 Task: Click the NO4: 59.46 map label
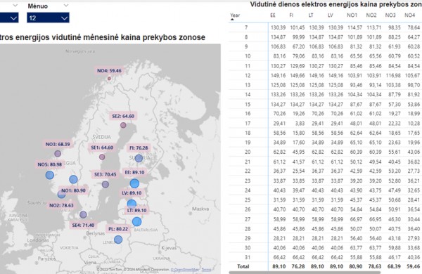point(109,71)
